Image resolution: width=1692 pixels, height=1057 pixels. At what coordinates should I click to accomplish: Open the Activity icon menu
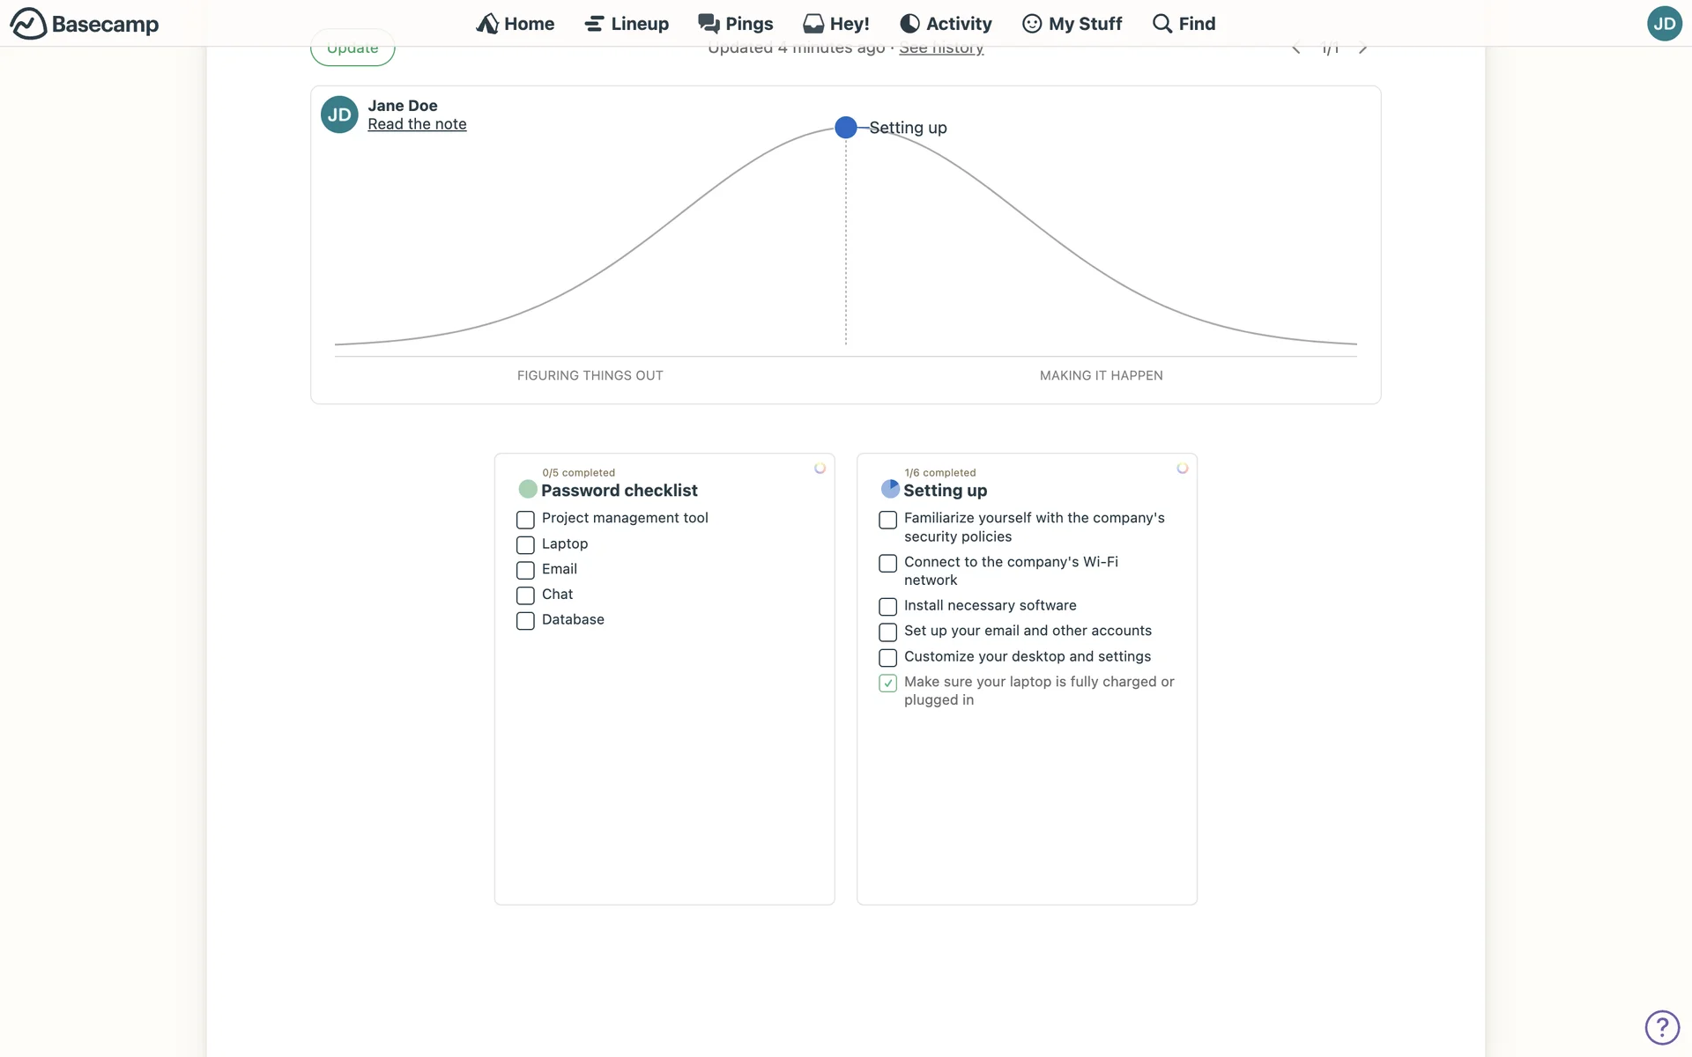coord(909,24)
